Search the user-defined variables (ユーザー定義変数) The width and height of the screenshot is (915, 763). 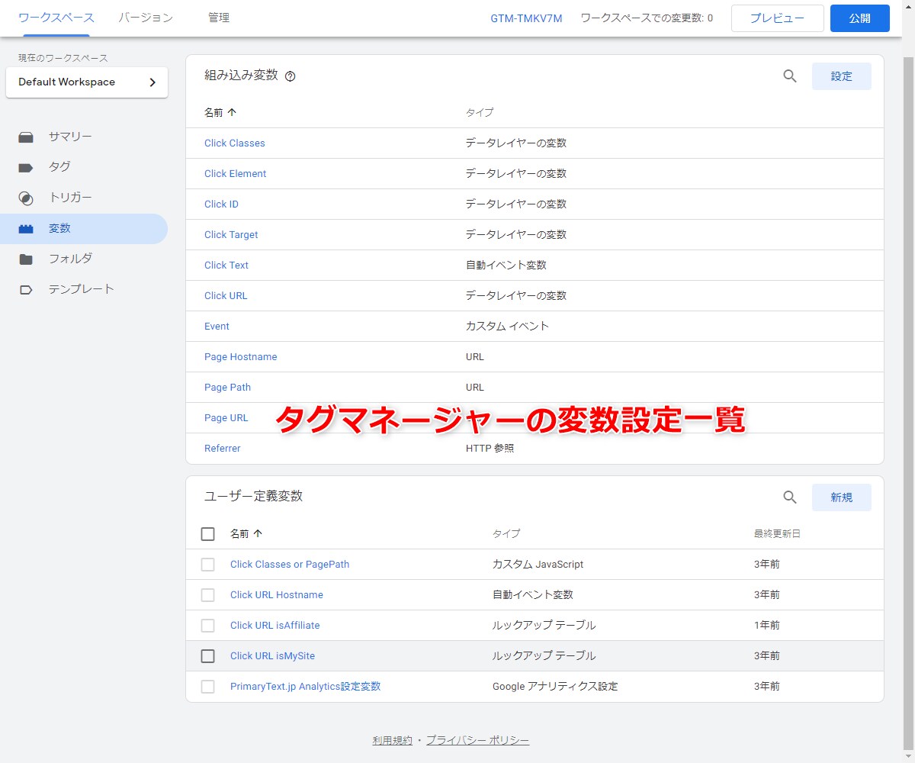[x=790, y=497]
